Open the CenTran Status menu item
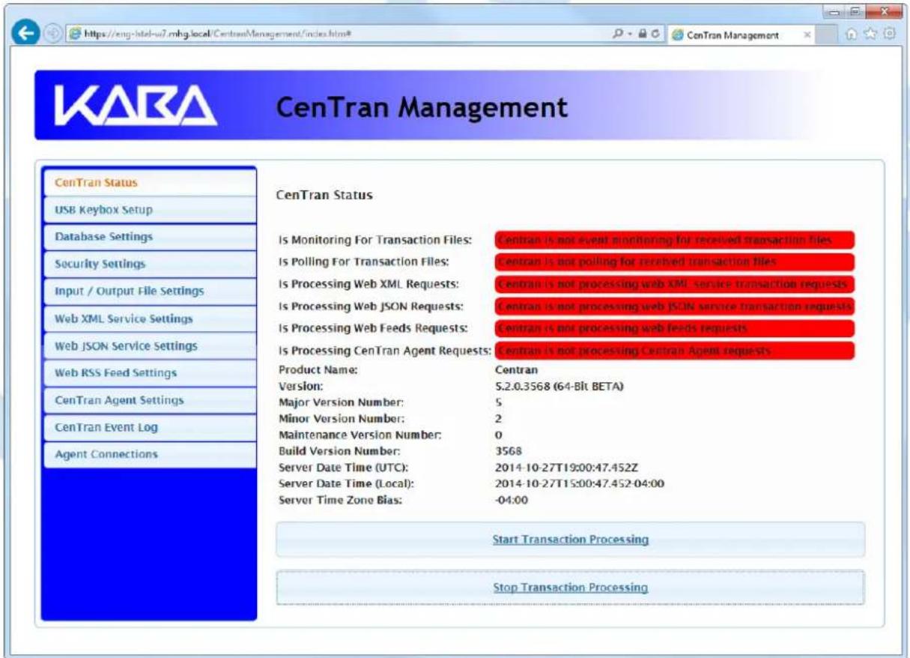910x658 pixels. pyautogui.click(x=149, y=183)
